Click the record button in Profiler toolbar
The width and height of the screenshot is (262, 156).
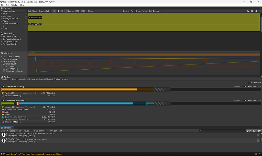[54, 11]
